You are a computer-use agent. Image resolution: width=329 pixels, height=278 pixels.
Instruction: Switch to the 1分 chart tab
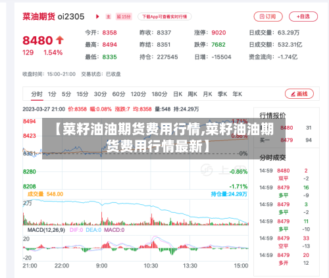pyautogui.click(x=52, y=94)
